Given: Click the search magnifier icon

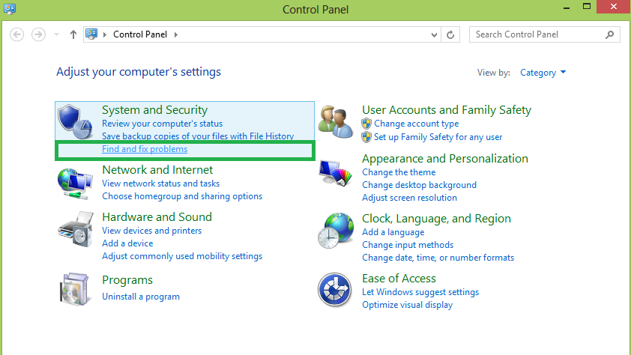Looking at the screenshot, I should click(610, 34).
